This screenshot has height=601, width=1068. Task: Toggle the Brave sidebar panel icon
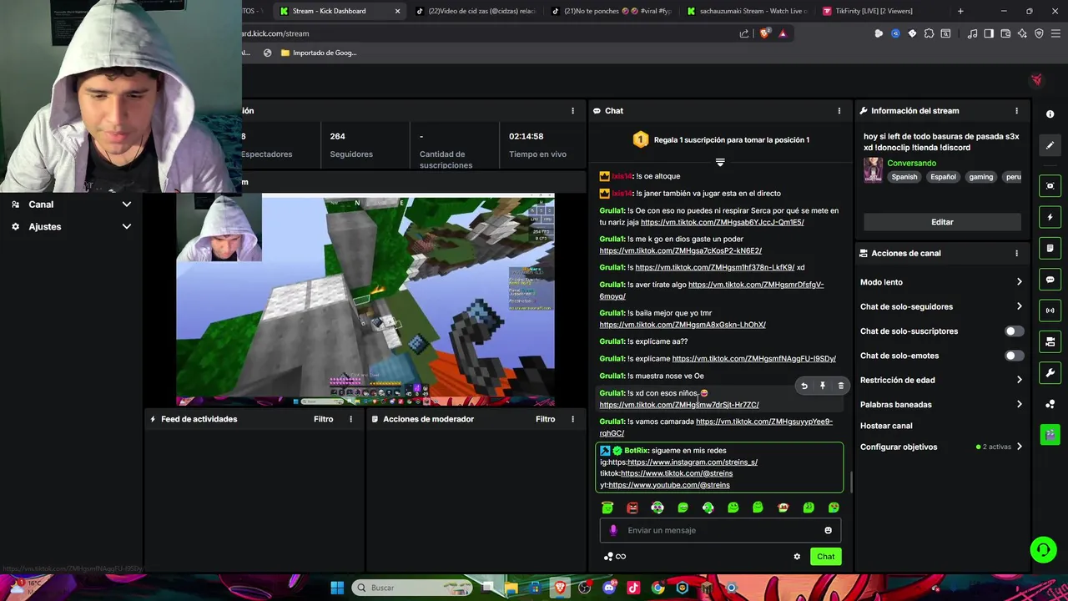(x=989, y=33)
